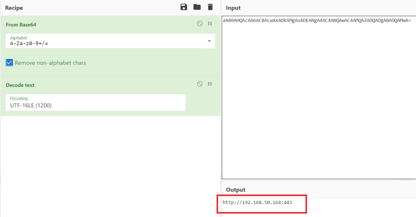
Task: Disable the Decode text operation
Action: click(x=200, y=84)
